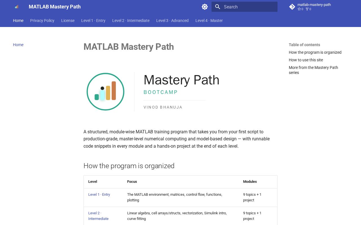Click the 'BOOTCAMP' subtitle text

(161, 92)
